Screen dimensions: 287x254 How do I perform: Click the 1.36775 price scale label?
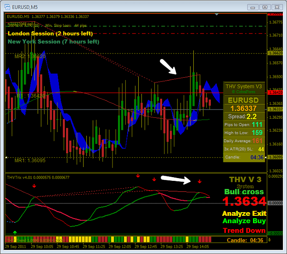coord(276,22)
